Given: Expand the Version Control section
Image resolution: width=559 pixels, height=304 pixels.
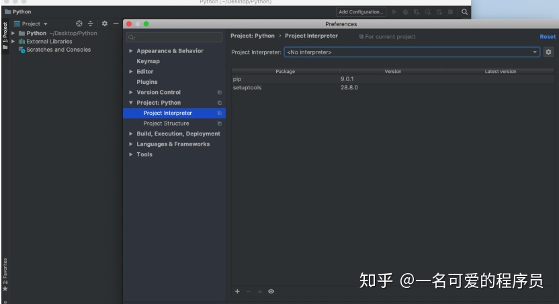Looking at the screenshot, I should 131,92.
